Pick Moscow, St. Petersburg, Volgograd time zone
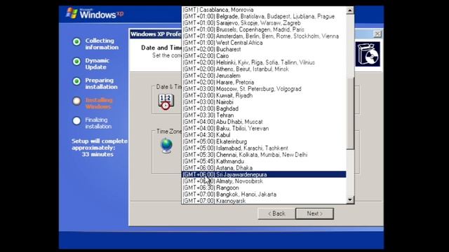449x252 pixels. coord(264,89)
